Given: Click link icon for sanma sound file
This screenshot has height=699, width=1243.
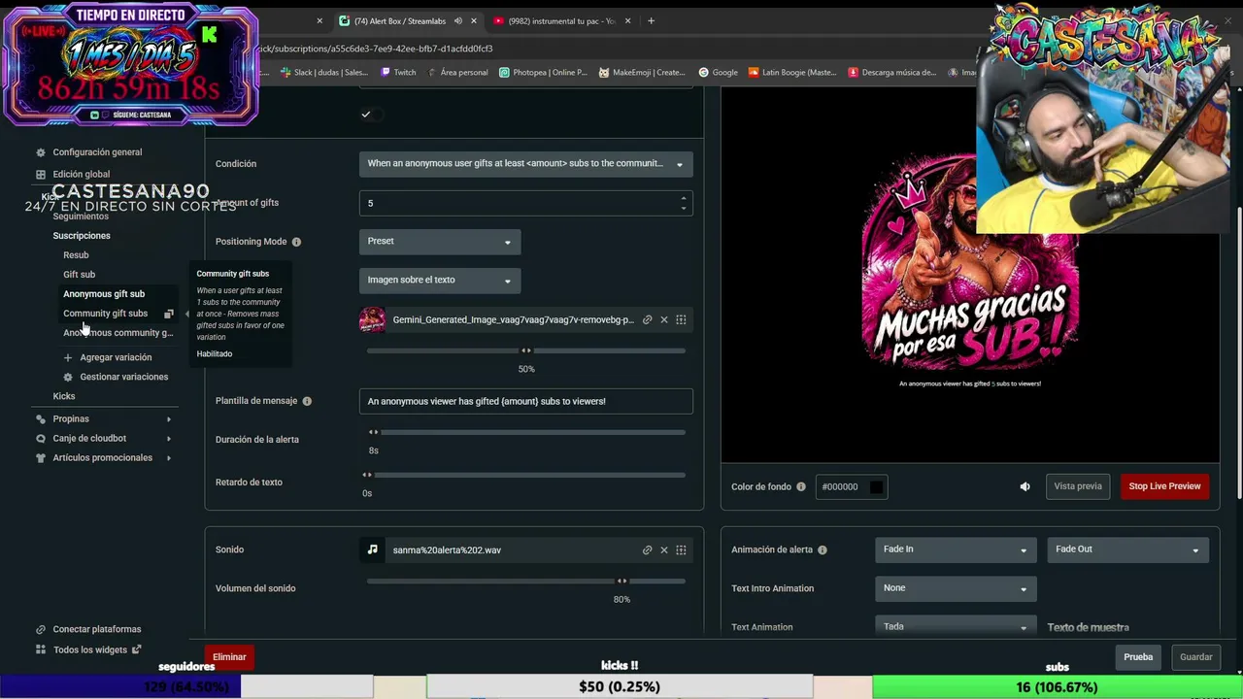Looking at the screenshot, I should click(x=648, y=550).
